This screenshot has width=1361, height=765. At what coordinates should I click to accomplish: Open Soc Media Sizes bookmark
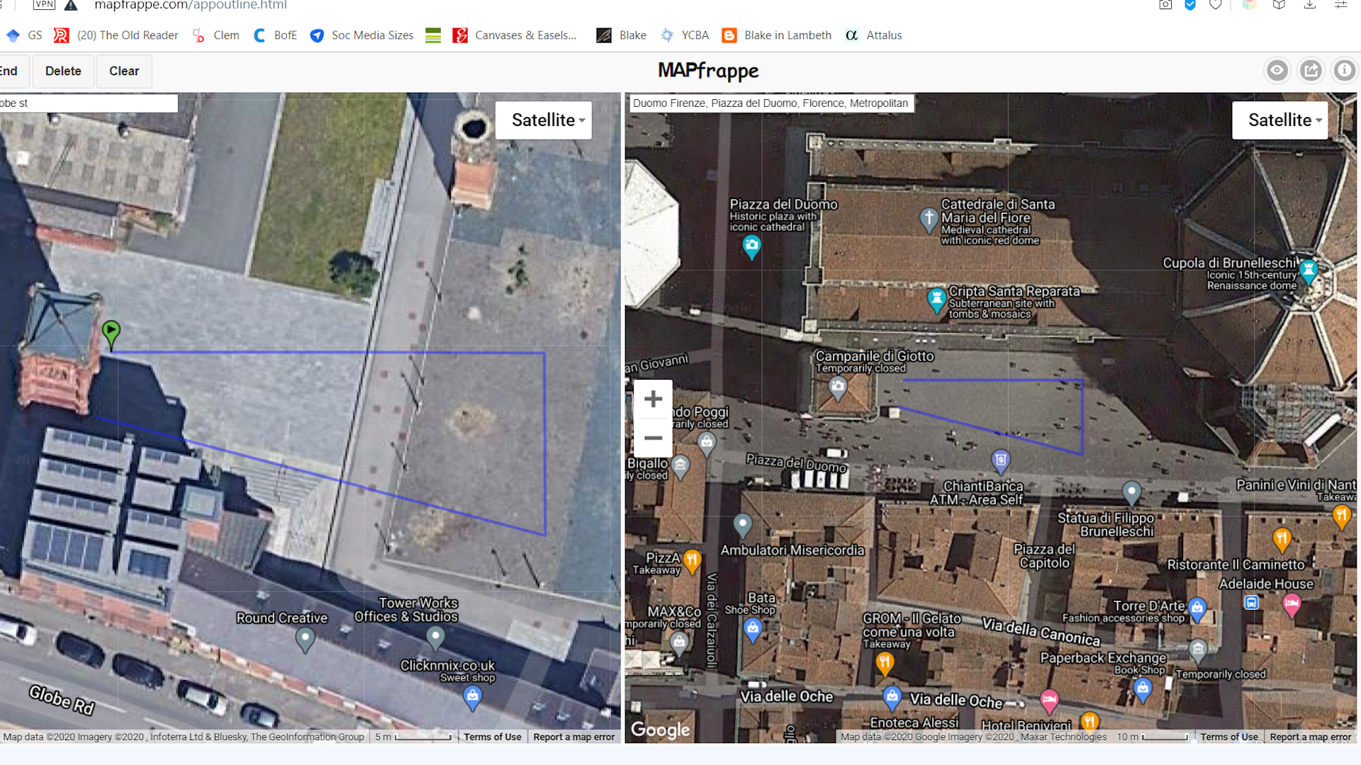coord(362,35)
